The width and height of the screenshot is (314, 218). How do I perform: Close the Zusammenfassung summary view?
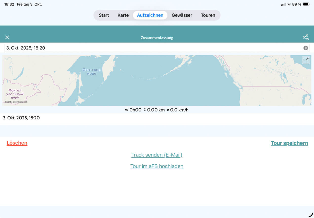click(7, 37)
